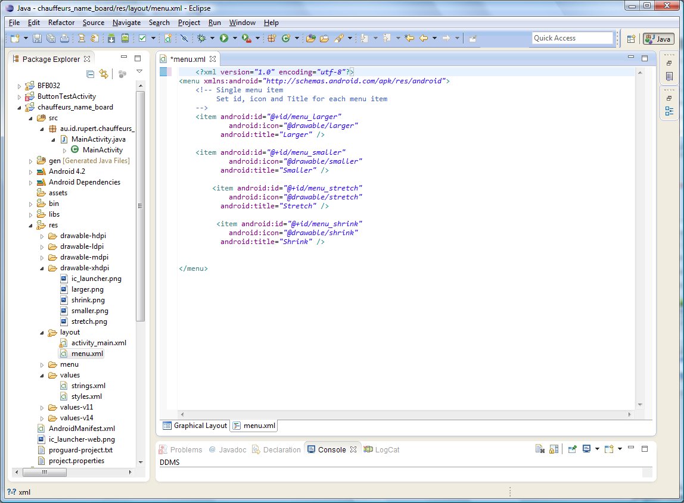The height and width of the screenshot is (503, 684).
Task: Click the Java perspective button
Action: (x=659, y=39)
